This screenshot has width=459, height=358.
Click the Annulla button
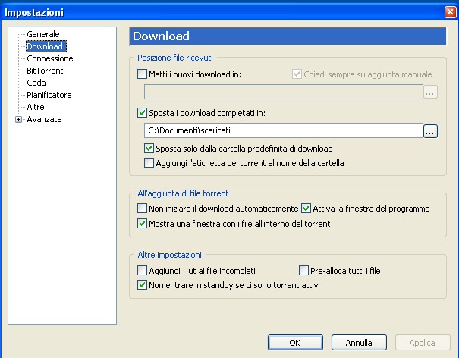pyautogui.click(x=359, y=343)
